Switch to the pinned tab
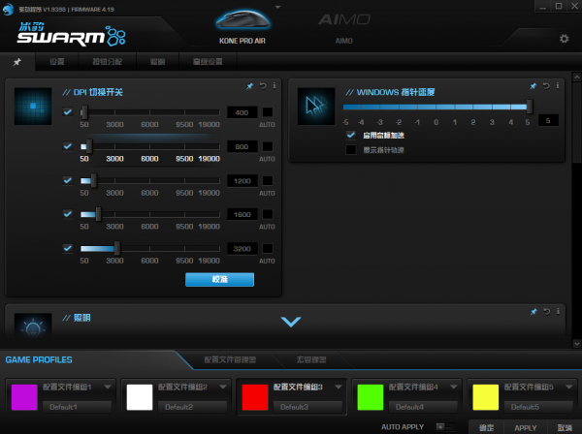The height and width of the screenshot is (434, 582). [x=16, y=62]
